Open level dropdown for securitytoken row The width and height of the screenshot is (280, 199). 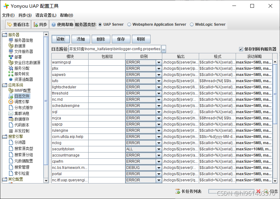click(159, 149)
